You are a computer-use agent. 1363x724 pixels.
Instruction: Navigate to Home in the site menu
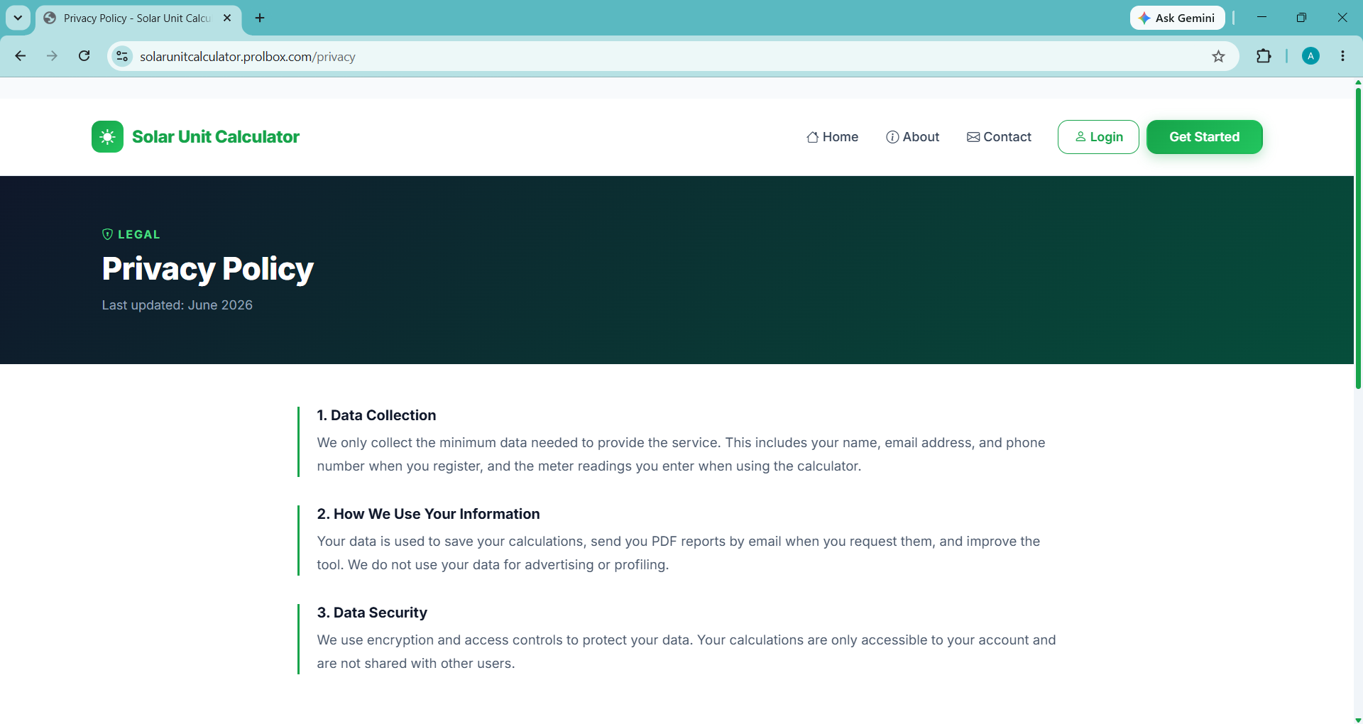pyautogui.click(x=832, y=137)
